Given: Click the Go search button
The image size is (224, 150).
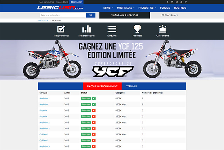Looking at the screenshot, I should click(91, 15).
